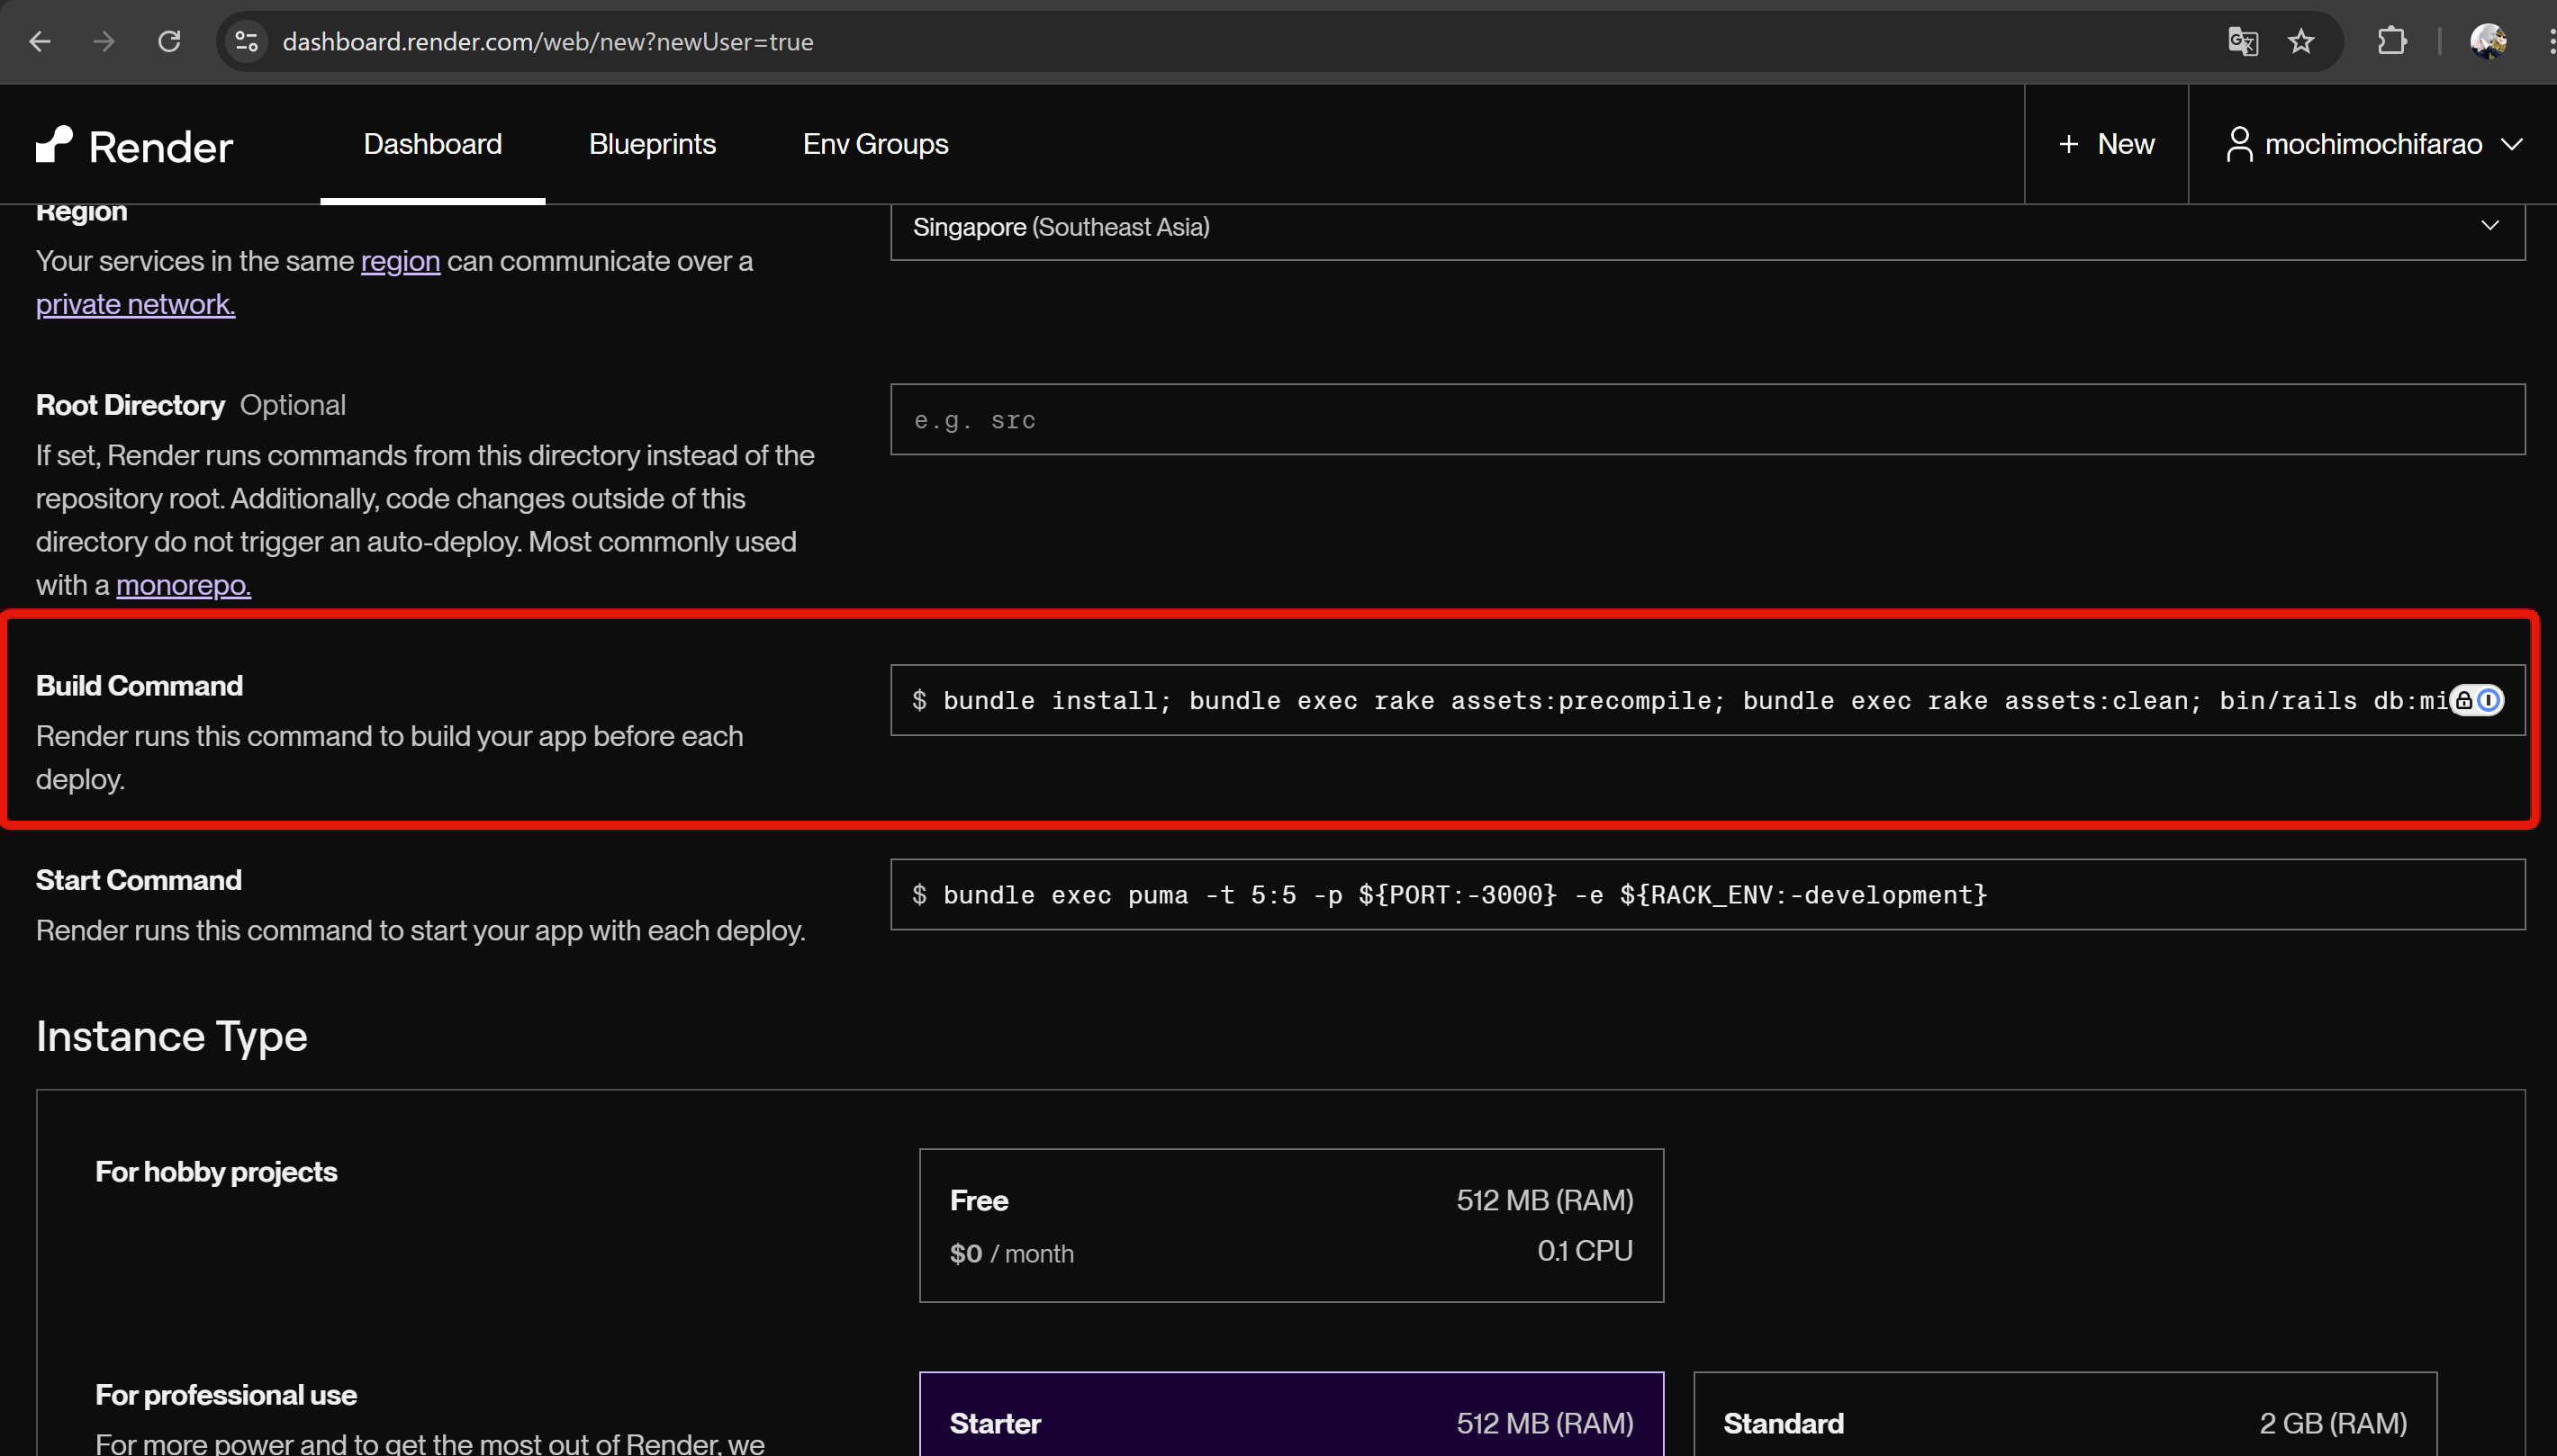Go to the Env Groups section
2557x1456 pixels.
click(x=873, y=144)
